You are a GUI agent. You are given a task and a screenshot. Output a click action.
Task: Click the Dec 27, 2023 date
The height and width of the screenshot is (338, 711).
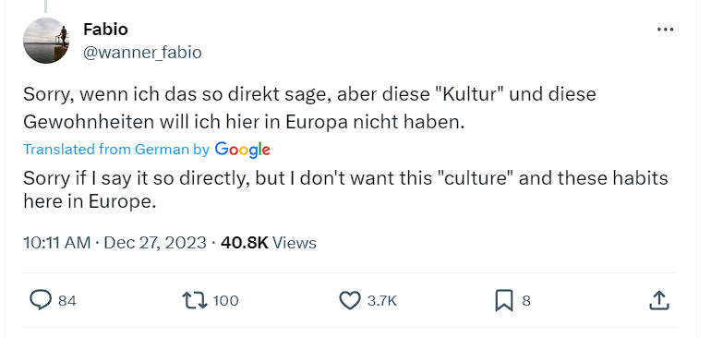click(x=155, y=243)
